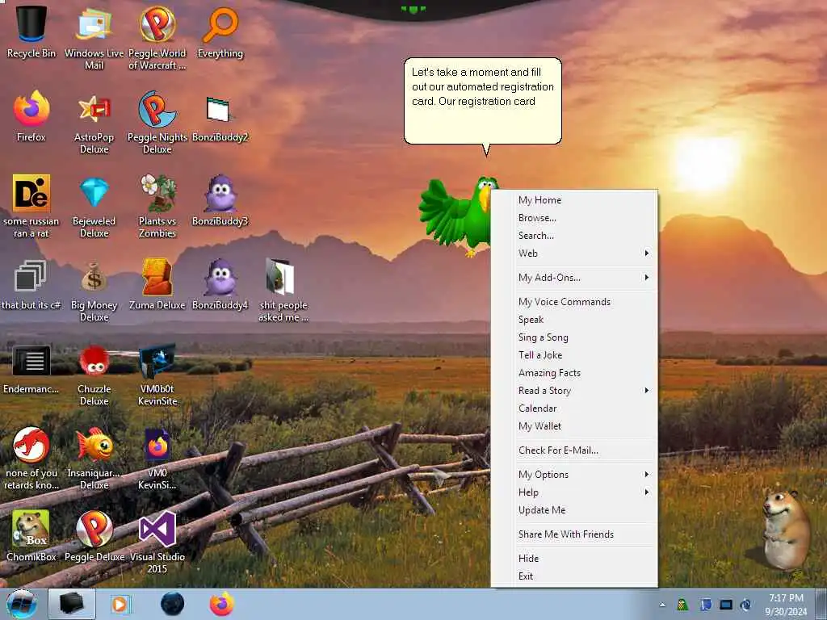Select the 'none of you' red icon

point(31,459)
